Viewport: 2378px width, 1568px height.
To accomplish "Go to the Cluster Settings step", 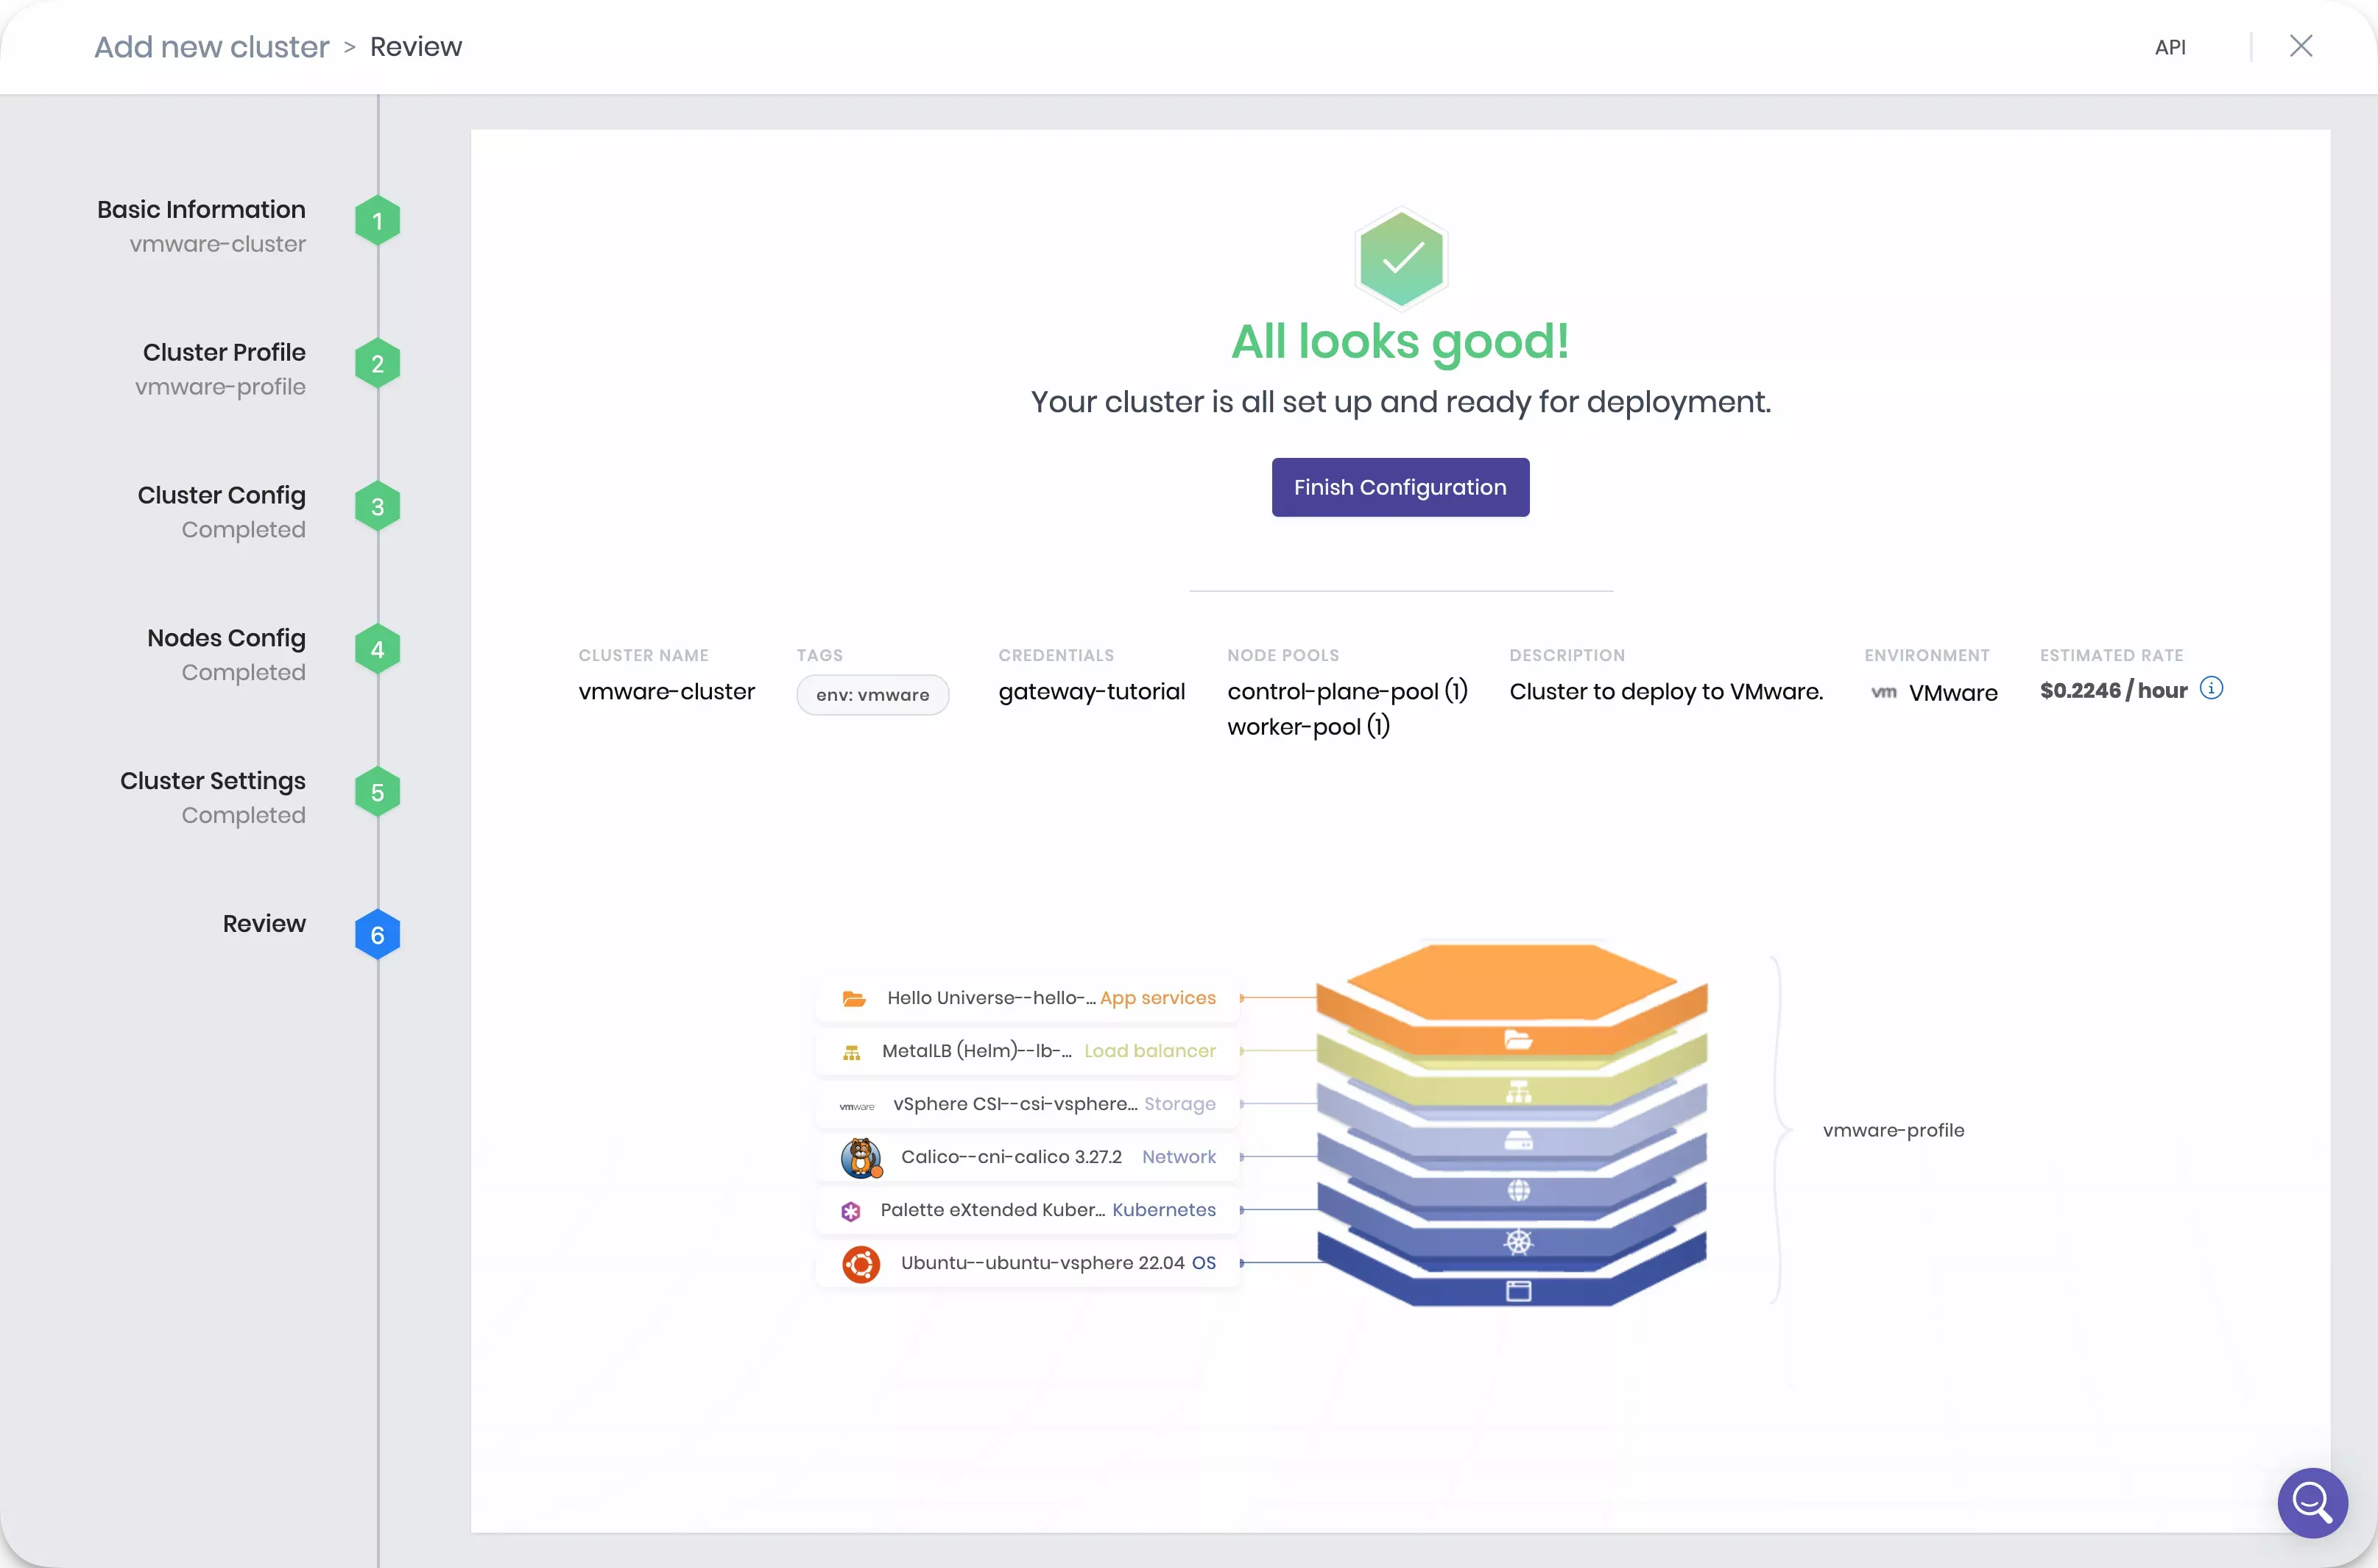I will pos(212,781).
